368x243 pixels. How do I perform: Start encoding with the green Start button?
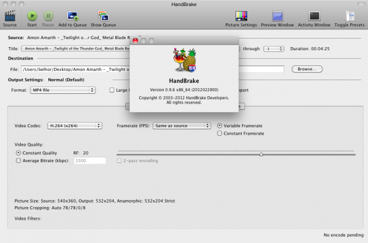coord(32,16)
